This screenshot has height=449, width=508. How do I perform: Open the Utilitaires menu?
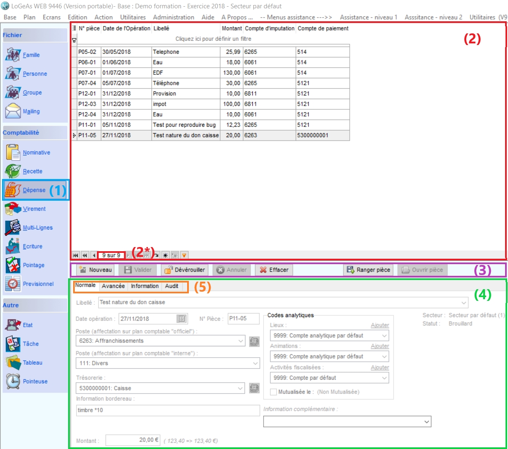click(133, 17)
